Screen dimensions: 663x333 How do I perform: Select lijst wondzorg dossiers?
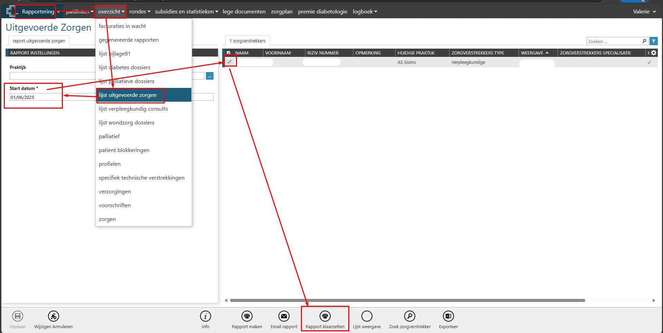(x=143, y=123)
